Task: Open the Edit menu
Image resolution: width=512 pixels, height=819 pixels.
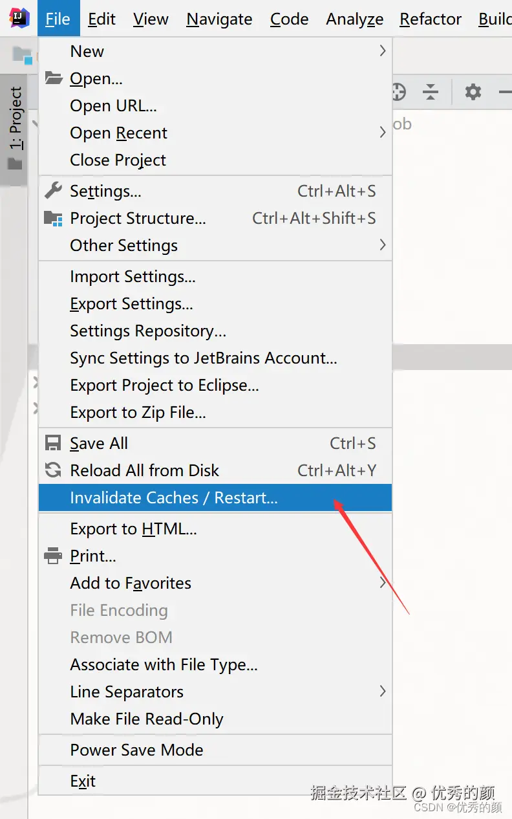Action: (x=102, y=19)
